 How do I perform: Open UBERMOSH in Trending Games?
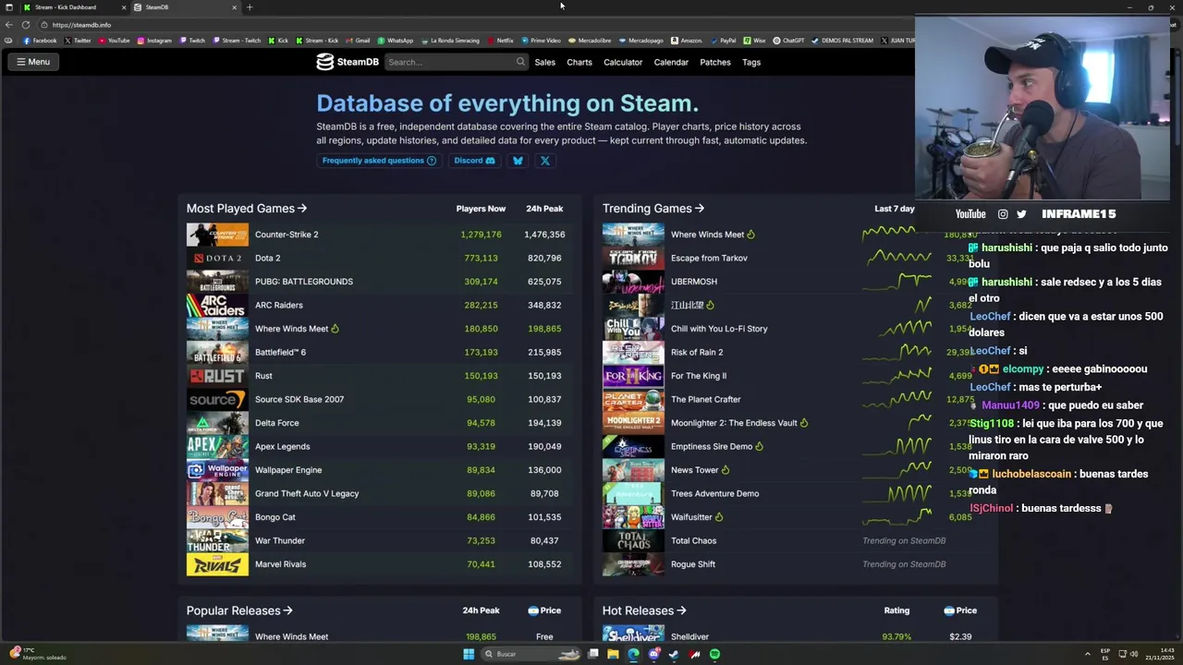[694, 282]
